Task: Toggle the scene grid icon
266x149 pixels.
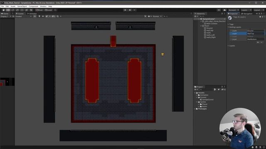Action: pyautogui.click(x=58, y=17)
